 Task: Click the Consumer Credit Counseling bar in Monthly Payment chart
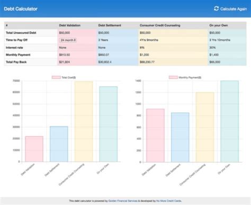[205, 127]
